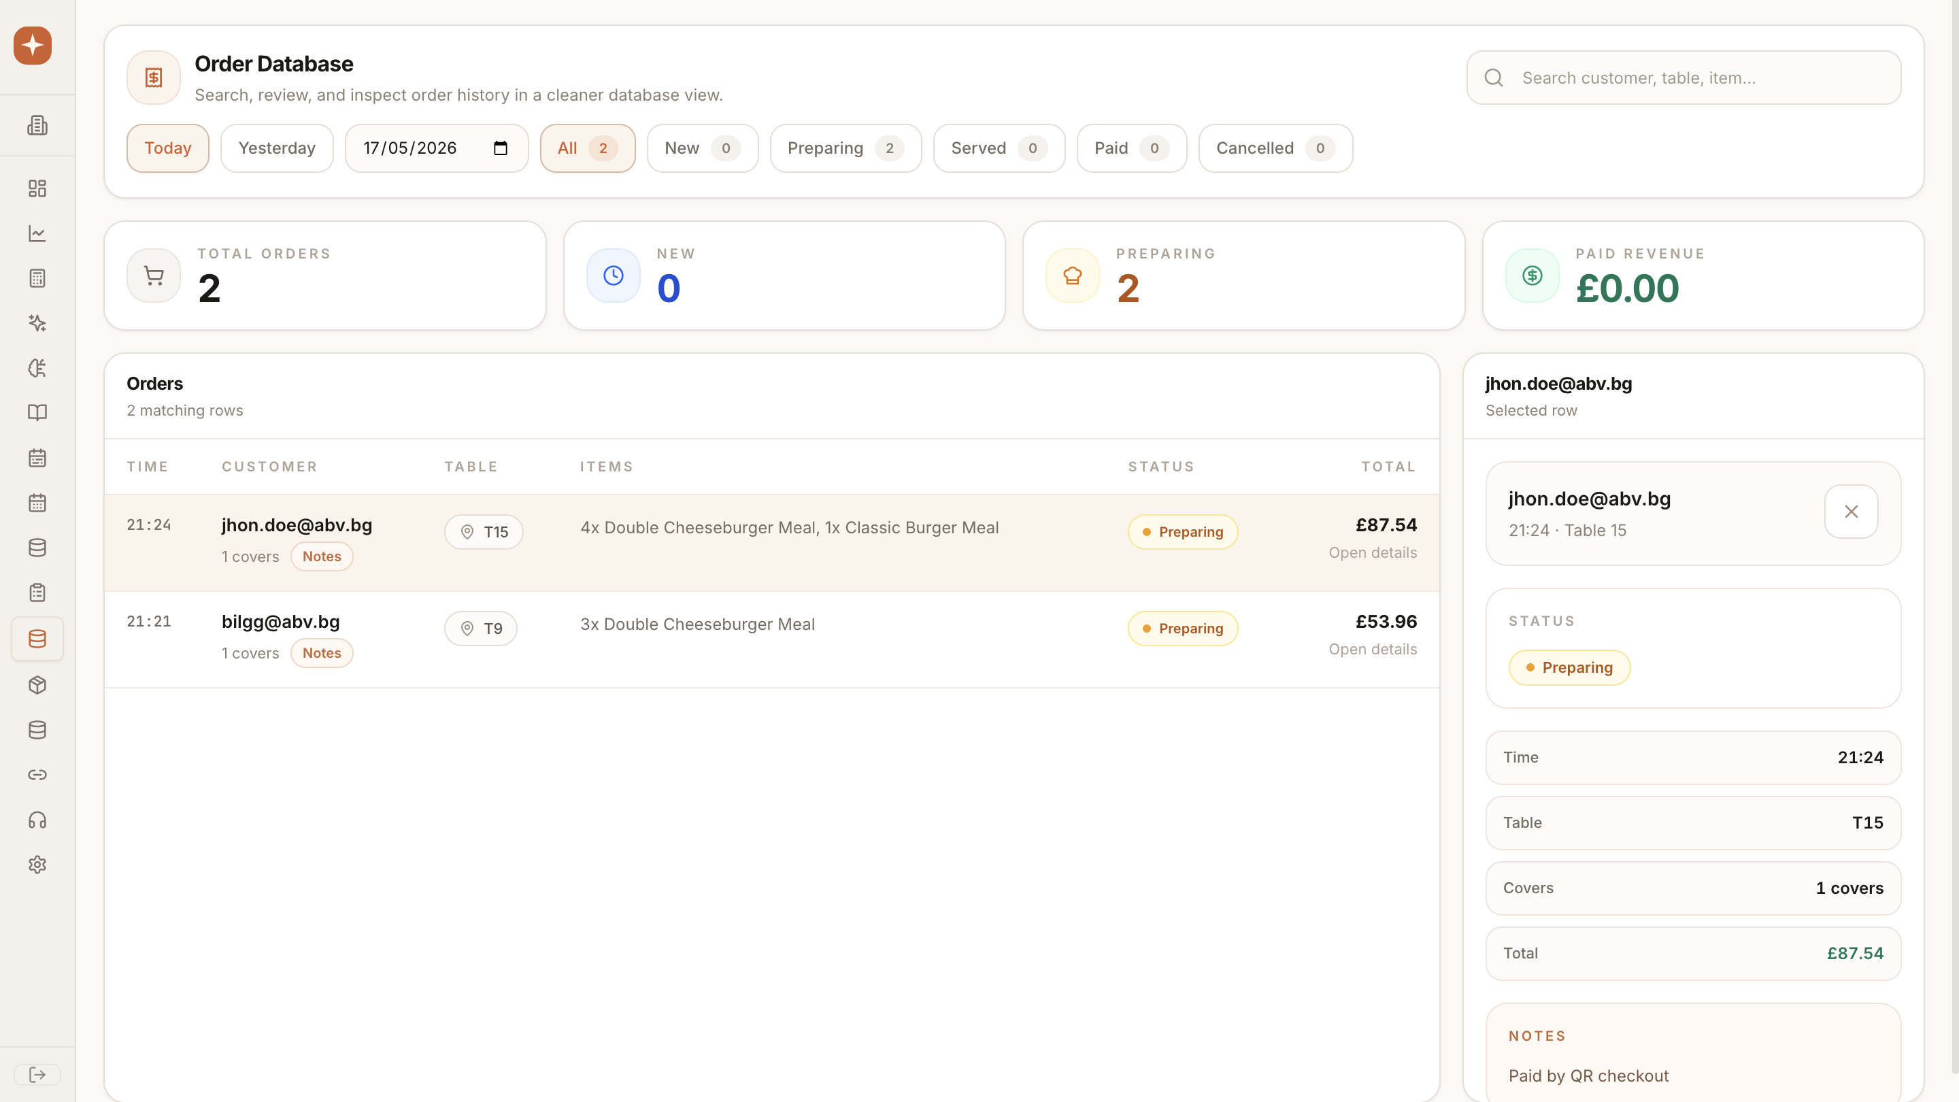This screenshot has height=1102, width=1959.
Task: Click the '2 matching rows' label
Action: click(185, 411)
